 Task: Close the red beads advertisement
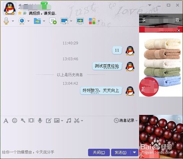(x=179, y=119)
